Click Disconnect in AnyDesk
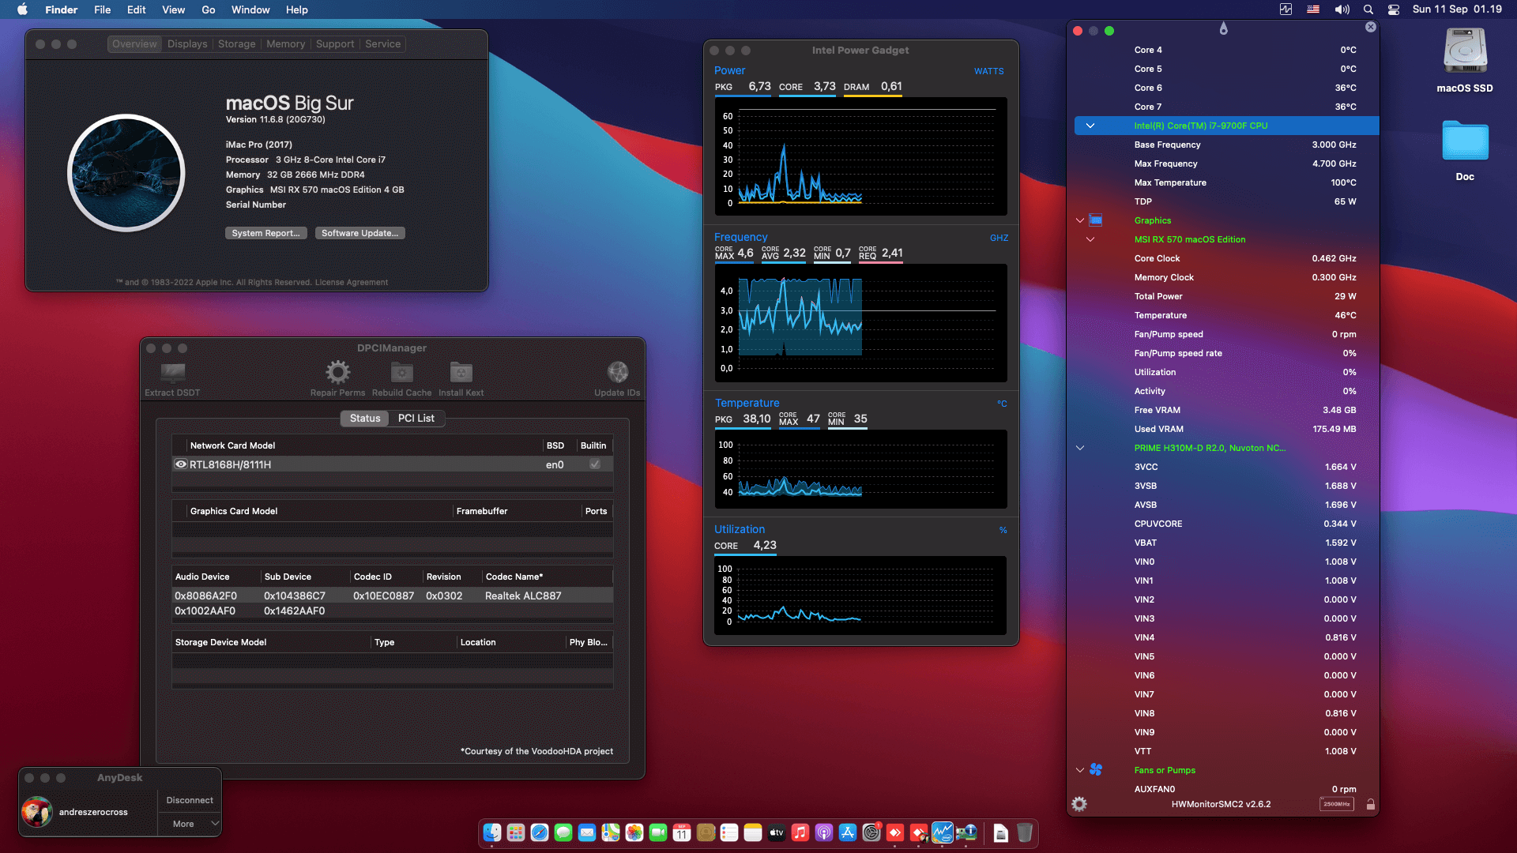The width and height of the screenshot is (1517, 853). [189, 799]
